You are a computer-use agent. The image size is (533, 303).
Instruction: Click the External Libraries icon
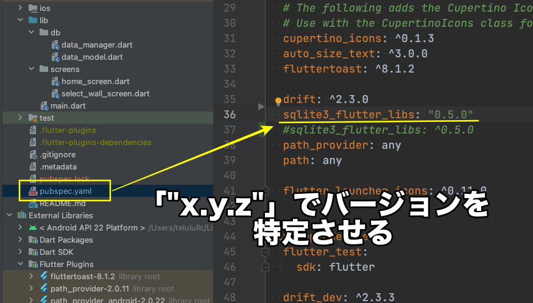(x=22, y=215)
